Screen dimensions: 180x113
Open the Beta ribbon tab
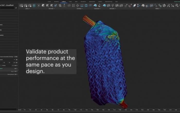tap(116, 2)
